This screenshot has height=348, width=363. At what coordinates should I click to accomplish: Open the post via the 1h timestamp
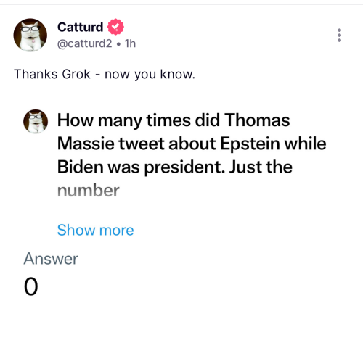pos(130,43)
